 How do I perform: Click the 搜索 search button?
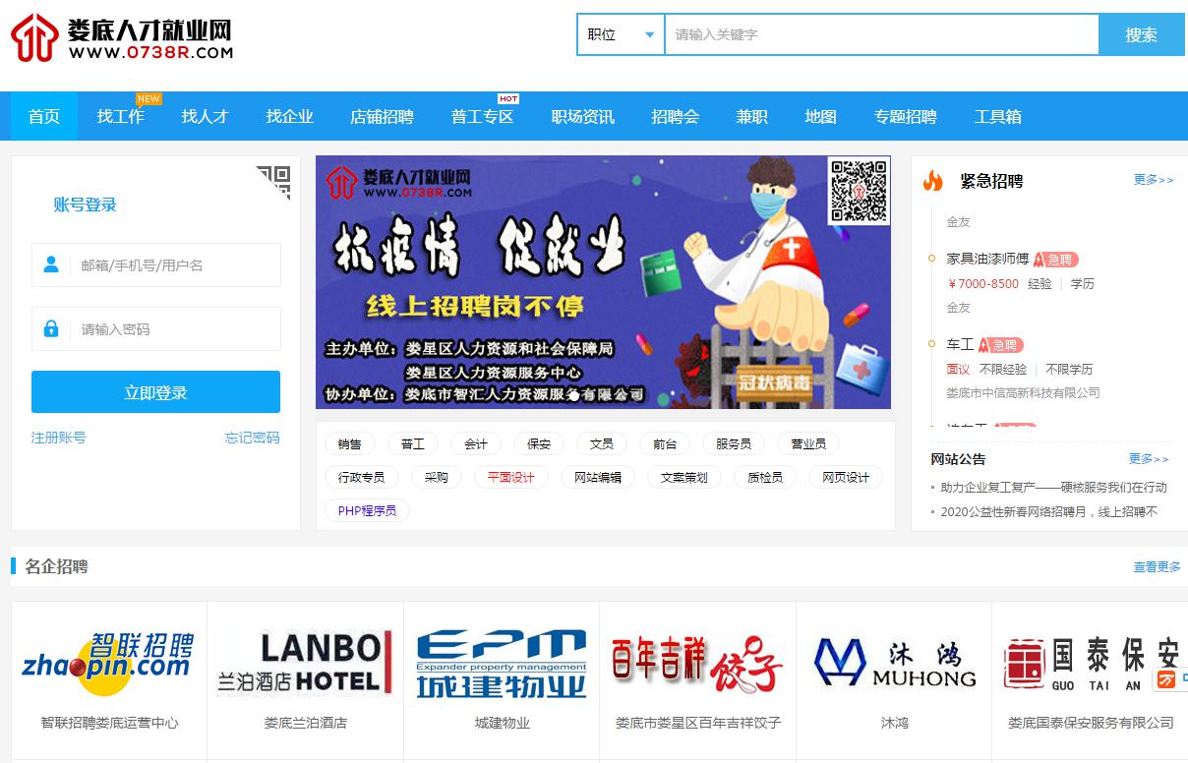click(x=1142, y=34)
